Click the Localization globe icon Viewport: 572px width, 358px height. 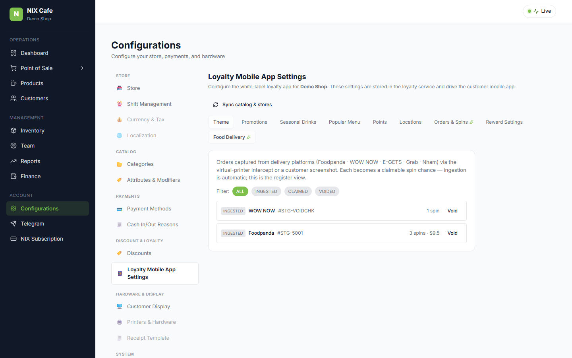coord(120,136)
